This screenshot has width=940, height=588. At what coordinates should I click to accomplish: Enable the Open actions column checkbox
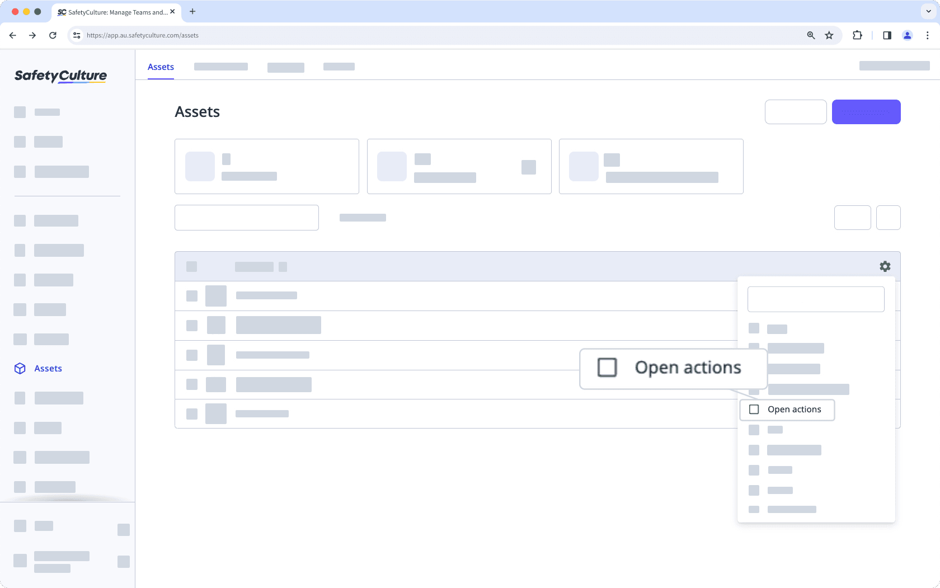[754, 409]
